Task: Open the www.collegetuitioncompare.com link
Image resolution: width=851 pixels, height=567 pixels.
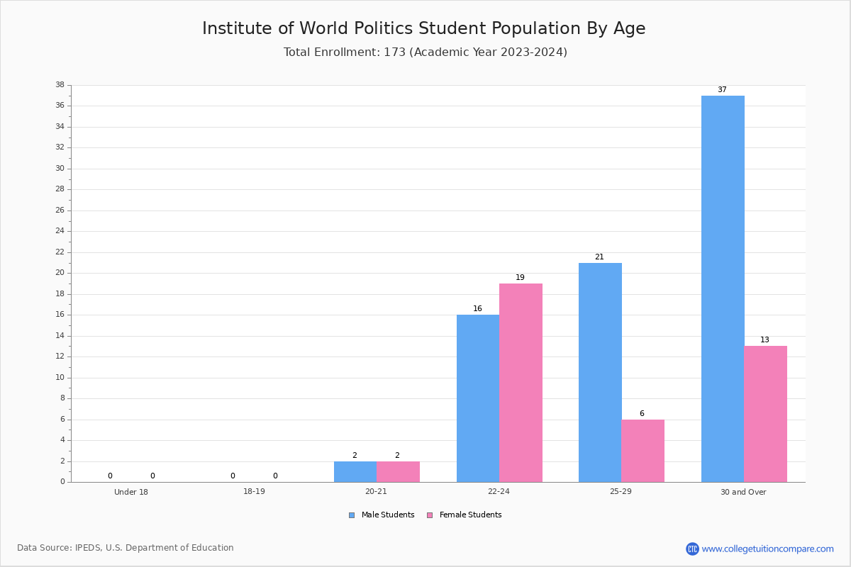Action: click(x=768, y=549)
